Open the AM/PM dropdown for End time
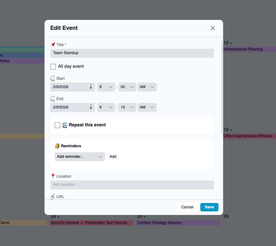Screen dimensions: 276x246 pos(147,107)
